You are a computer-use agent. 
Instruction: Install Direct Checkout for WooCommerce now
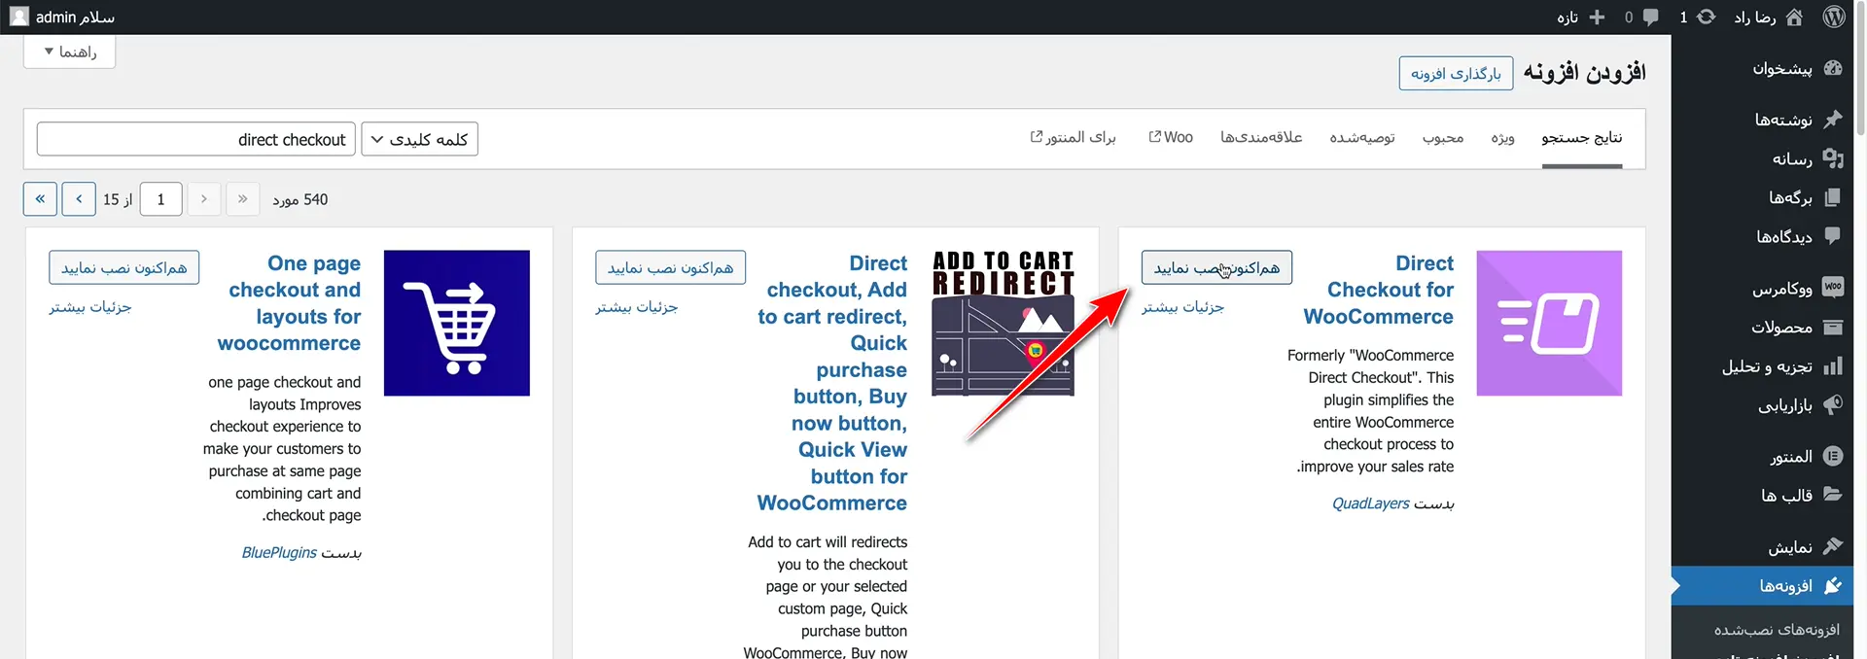pos(1216,267)
